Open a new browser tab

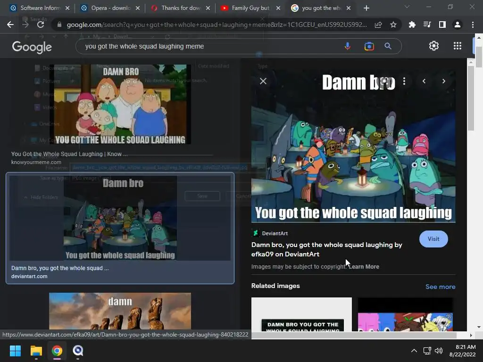click(x=366, y=8)
